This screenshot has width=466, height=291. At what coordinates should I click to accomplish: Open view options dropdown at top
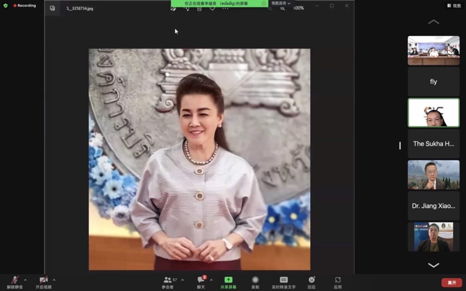pyautogui.click(x=281, y=3)
